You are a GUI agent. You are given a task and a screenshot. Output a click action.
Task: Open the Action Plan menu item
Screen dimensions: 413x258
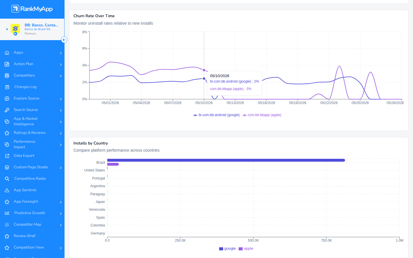click(32, 64)
